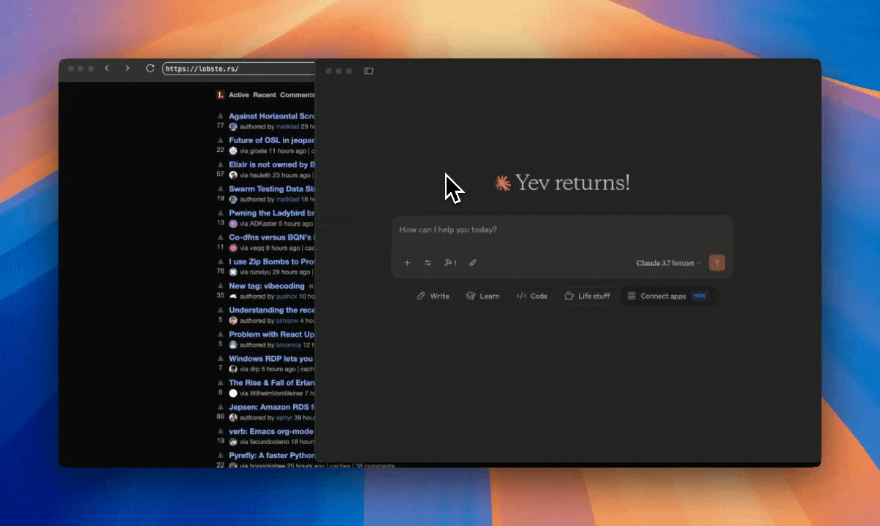Click the How can I help input field

pyautogui.click(x=512, y=229)
